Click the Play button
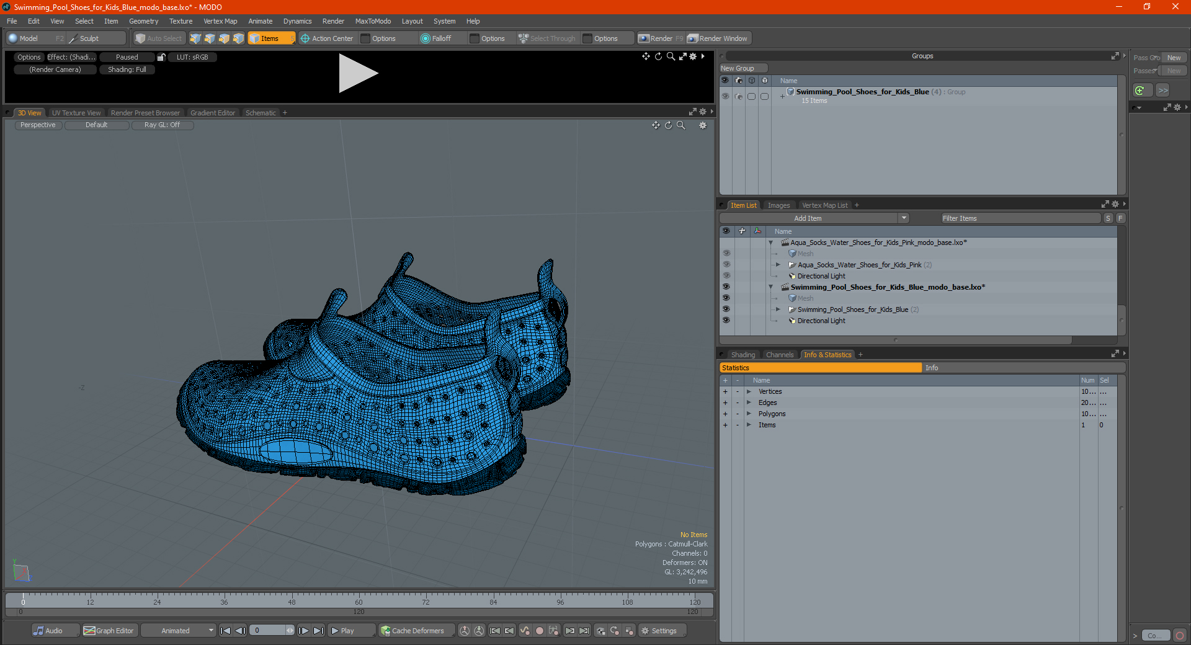This screenshot has width=1191, height=645. point(352,631)
